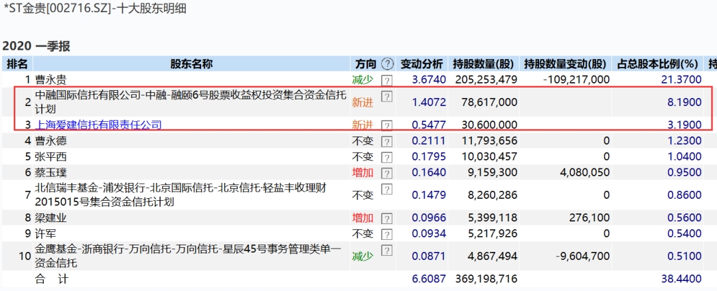Click question mark icon in 梁建业 row
This screenshot has height=291, width=717.
coord(386,217)
